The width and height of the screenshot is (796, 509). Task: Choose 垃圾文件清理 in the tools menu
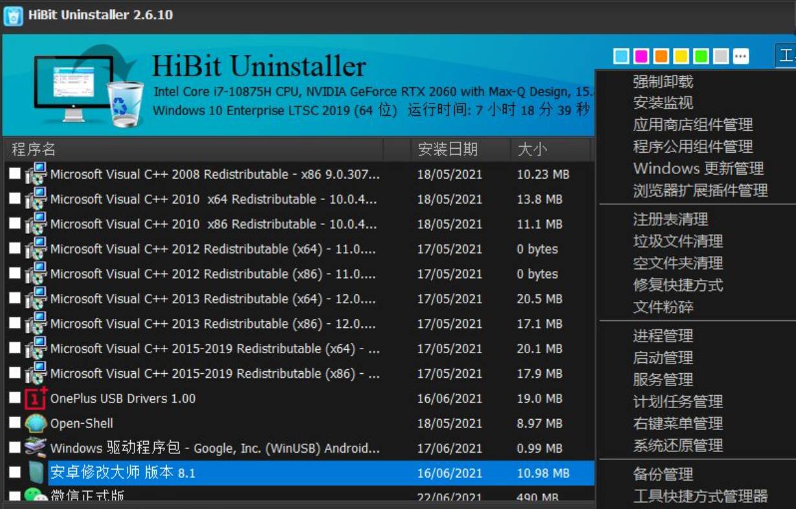(678, 241)
